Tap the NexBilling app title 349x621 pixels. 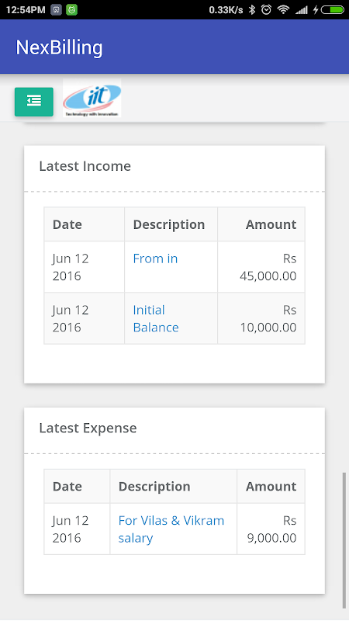tap(60, 47)
